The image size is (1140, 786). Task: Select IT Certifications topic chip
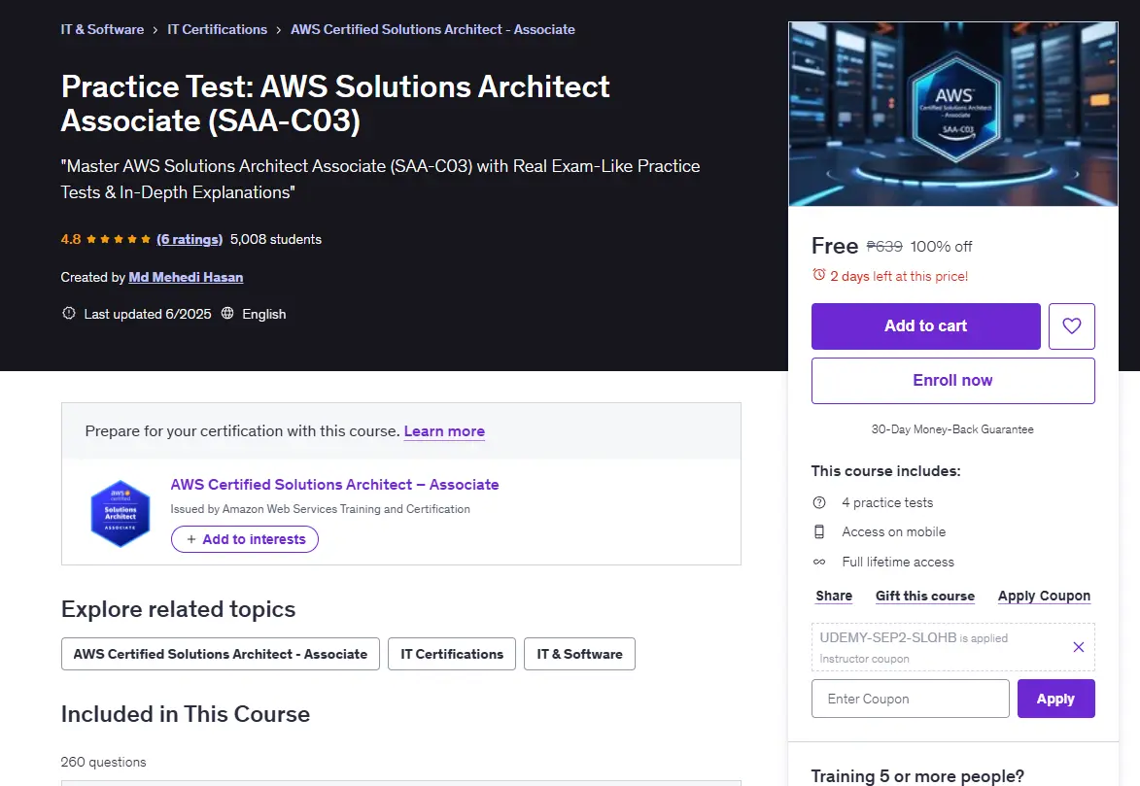452,654
